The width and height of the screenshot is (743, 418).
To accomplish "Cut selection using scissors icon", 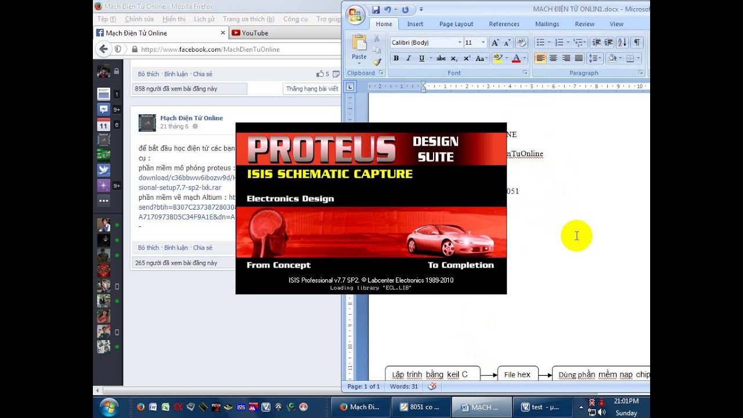I will point(377,39).
